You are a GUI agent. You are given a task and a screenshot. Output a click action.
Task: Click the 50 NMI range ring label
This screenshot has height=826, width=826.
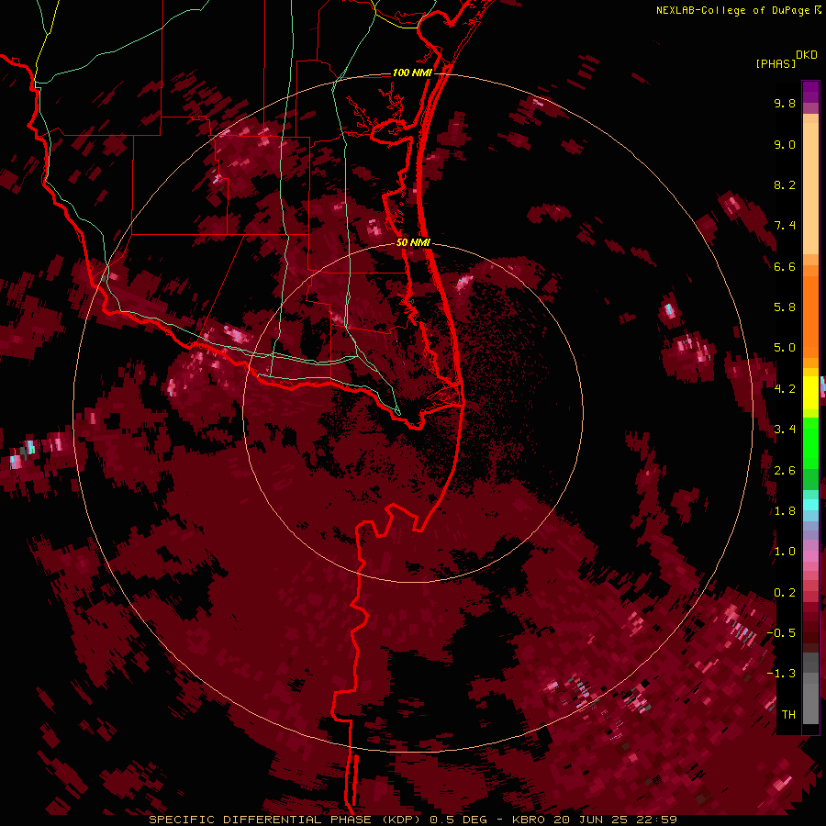413,242
